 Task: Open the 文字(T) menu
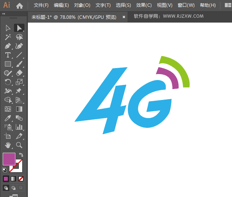(103, 5)
